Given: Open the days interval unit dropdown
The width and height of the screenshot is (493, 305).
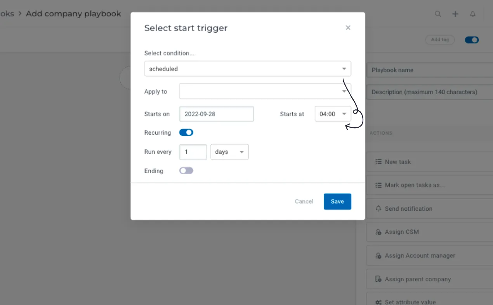Looking at the screenshot, I should click(229, 152).
